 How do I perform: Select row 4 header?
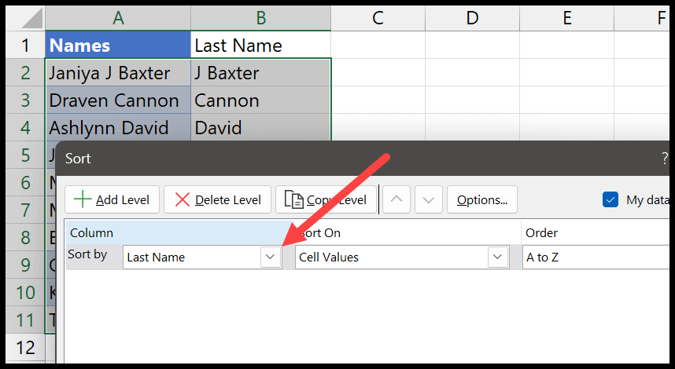tap(25, 128)
